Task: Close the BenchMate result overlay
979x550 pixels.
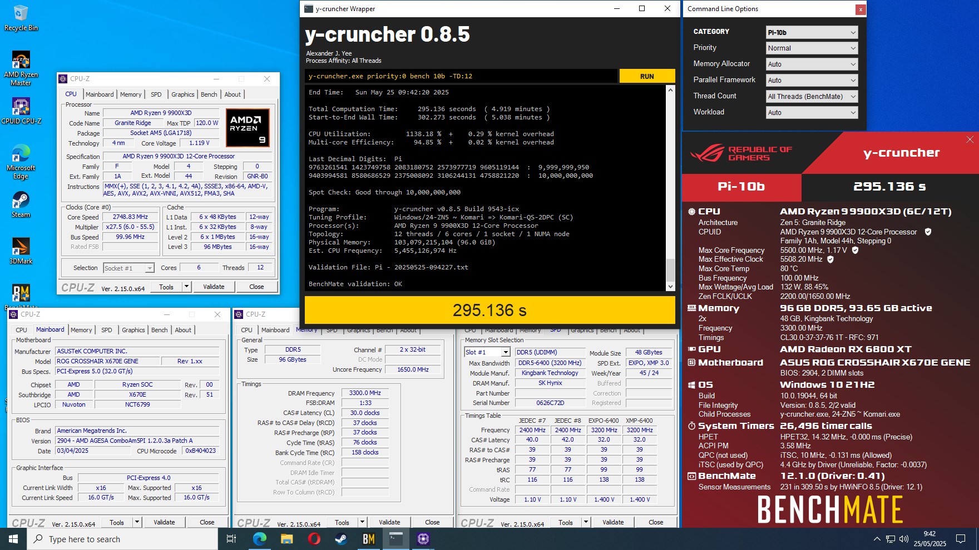Action: click(970, 139)
